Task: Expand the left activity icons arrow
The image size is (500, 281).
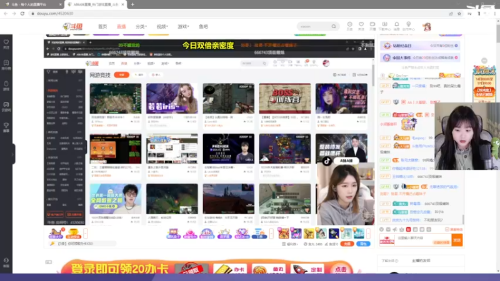Action: pyautogui.click(x=85, y=234)
